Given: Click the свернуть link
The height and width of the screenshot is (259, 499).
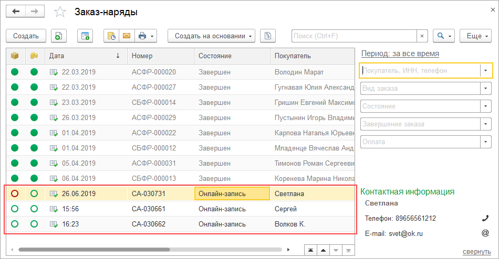Looking at the screenshot, I should (x=476, y=252).
